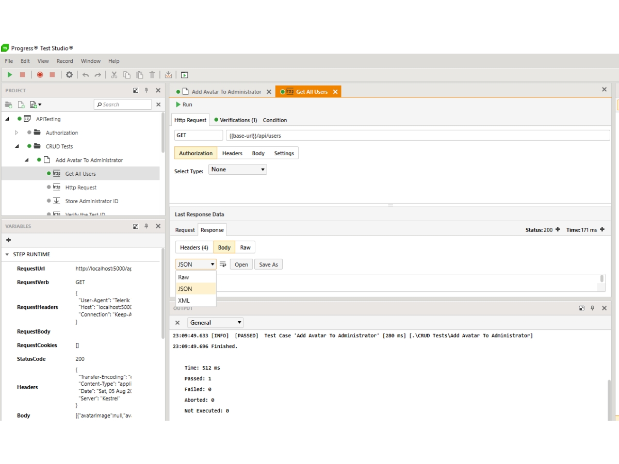619x464 pixels.
Task: Float the Project panel with undock icon
Action: (136, 90)
